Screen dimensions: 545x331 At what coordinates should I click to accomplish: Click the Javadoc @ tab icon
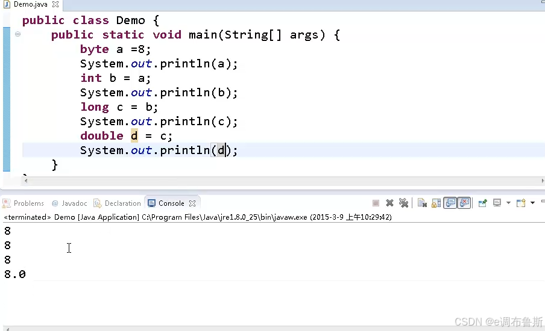[x=55, y=203]
